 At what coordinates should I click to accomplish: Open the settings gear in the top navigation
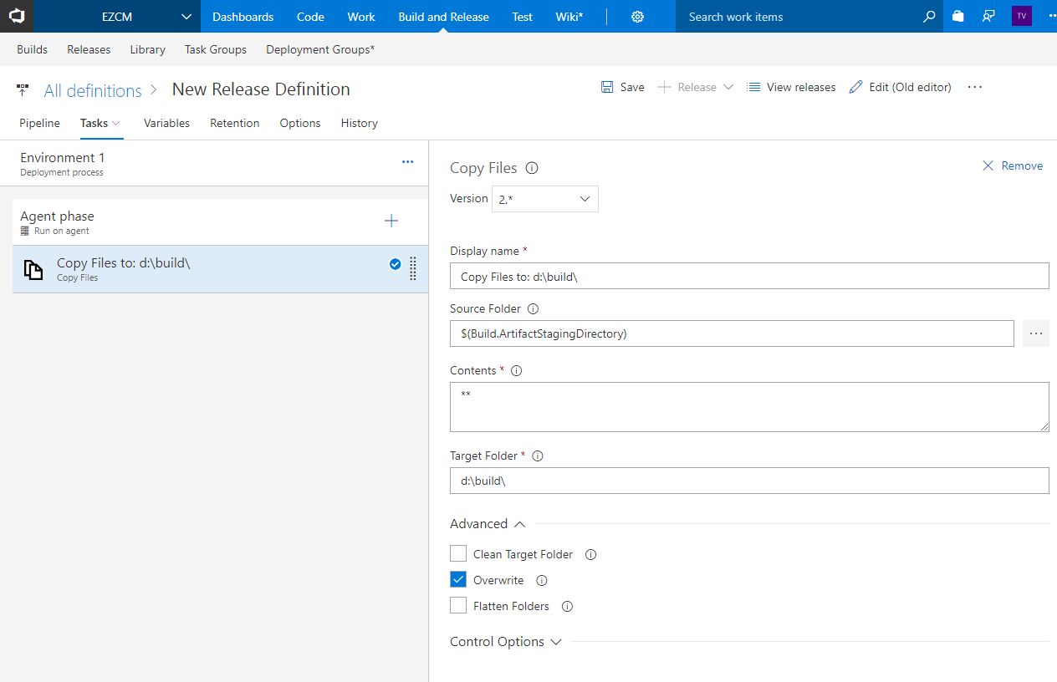637,16
